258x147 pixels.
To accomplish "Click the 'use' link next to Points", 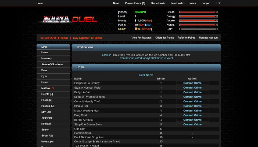I will [x=148, y=25].
